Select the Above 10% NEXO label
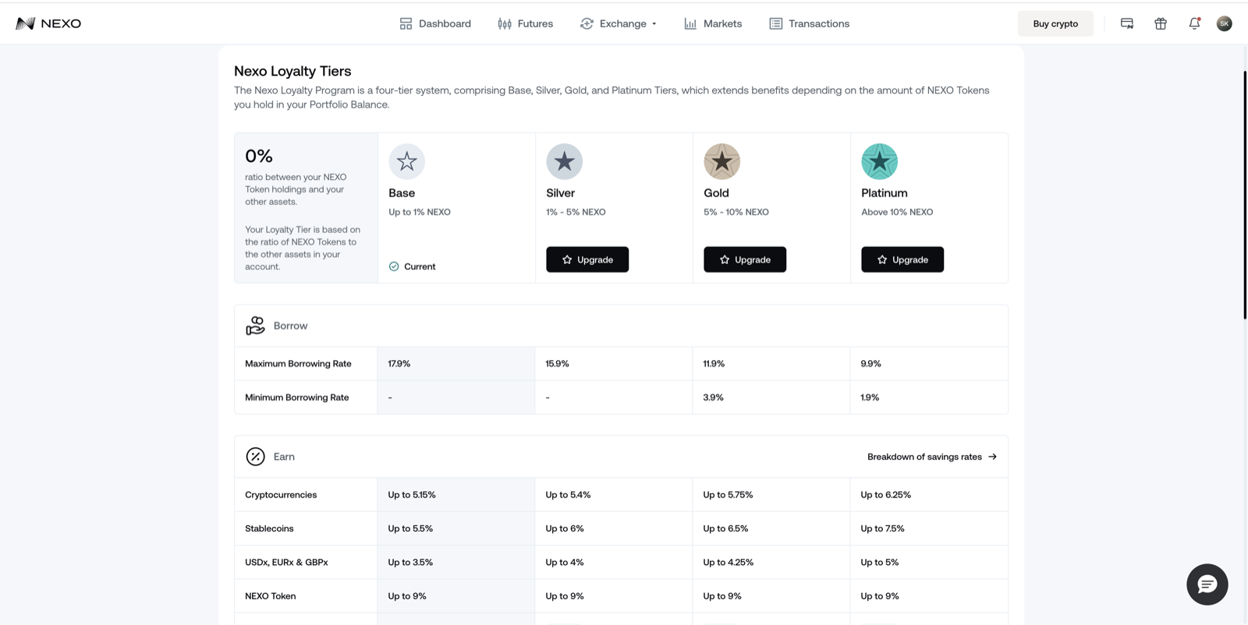This screenshot has height=625, width=1248. point(897,212)
